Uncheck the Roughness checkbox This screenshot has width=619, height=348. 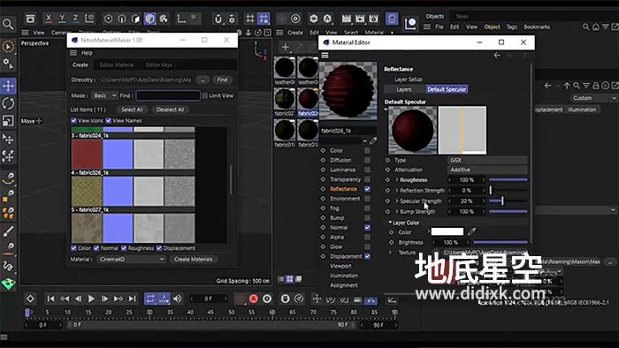[x=124, y=248]
